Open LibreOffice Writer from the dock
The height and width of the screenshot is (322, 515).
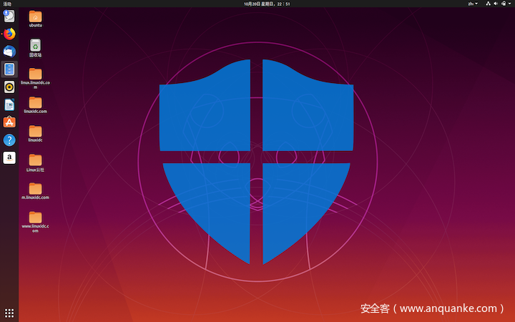[x=9, y=104]
